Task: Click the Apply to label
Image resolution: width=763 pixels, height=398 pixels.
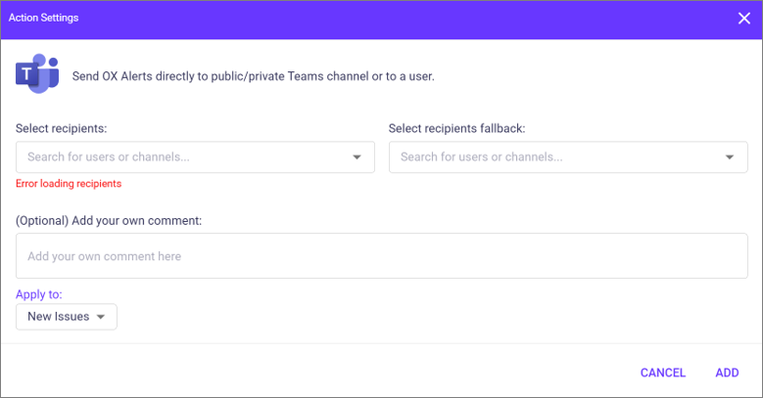Action: [39, 294]
